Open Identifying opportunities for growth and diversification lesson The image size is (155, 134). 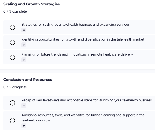[x=83, y=39]
